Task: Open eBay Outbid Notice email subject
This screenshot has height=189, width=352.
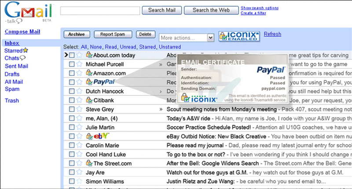Action: pyautogui.click(x=216, y=136)
